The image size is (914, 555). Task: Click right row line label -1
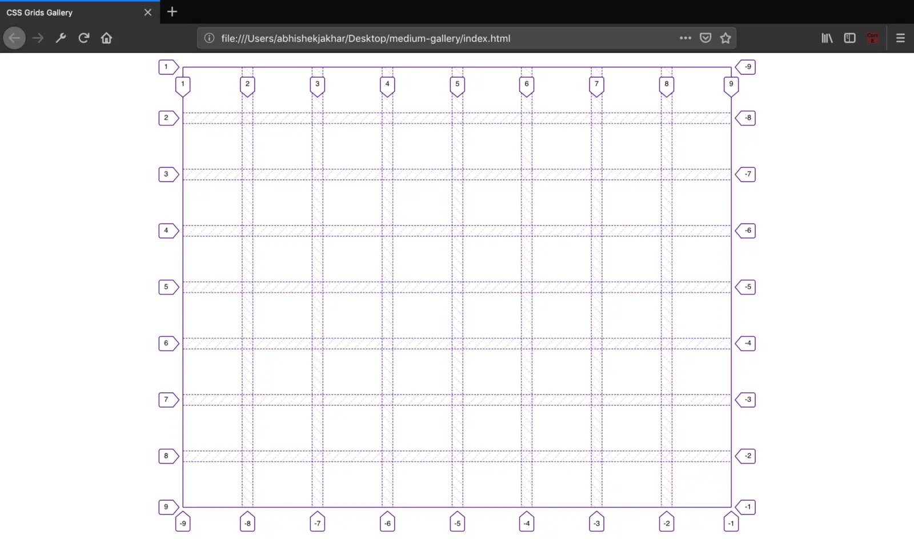click(x=745, y=507)
